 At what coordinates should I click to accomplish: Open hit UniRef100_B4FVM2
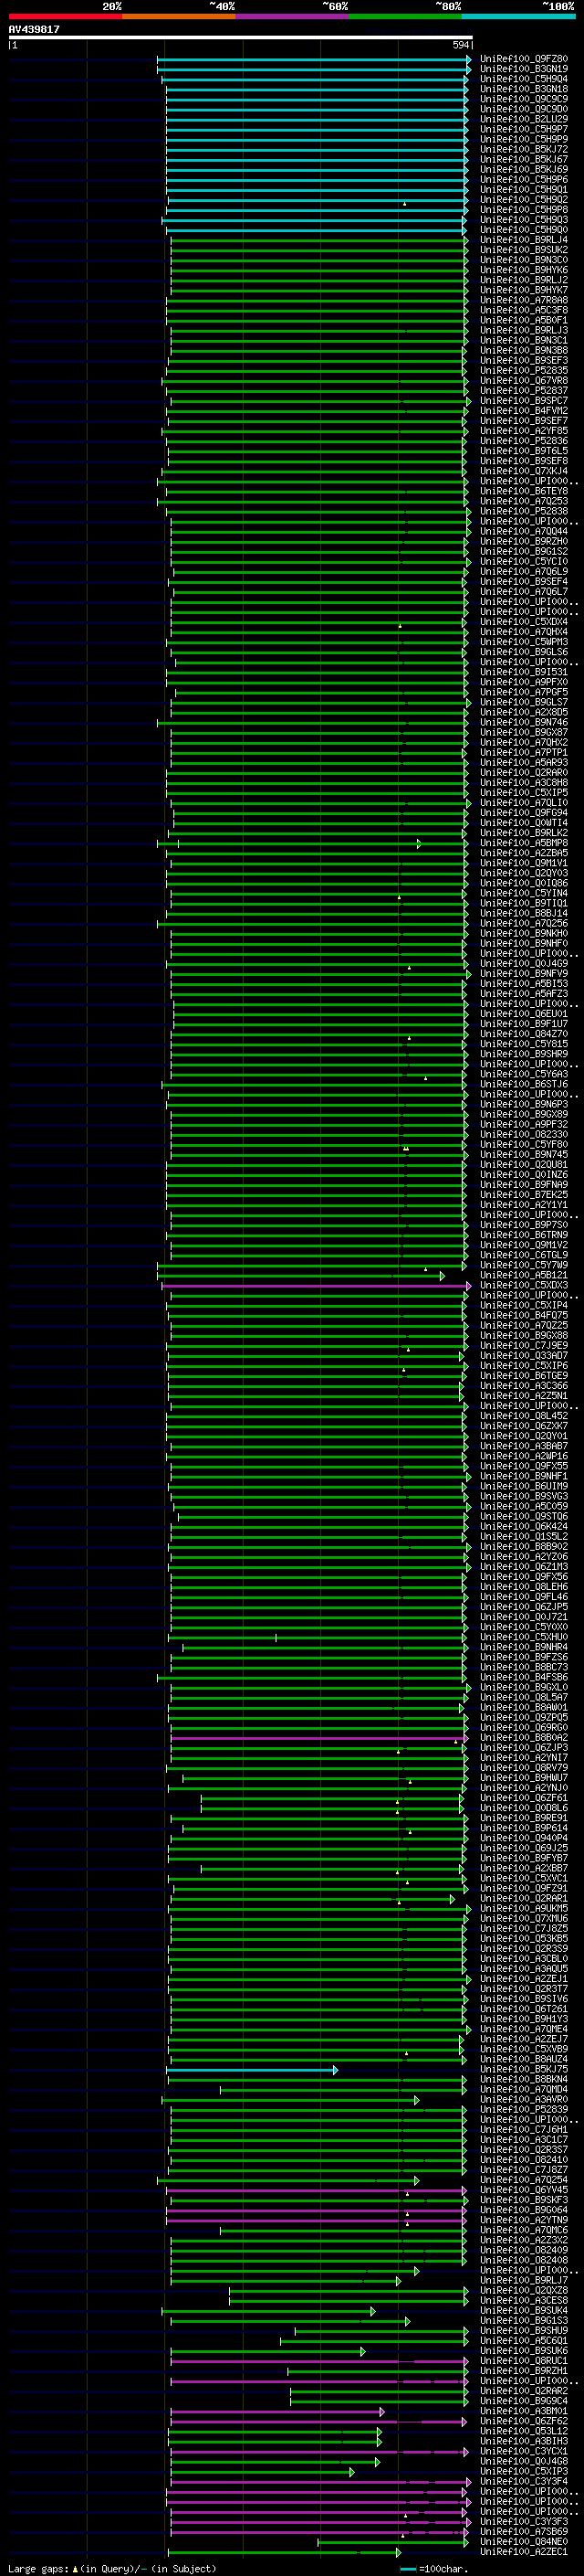click(x=524, y=411)
